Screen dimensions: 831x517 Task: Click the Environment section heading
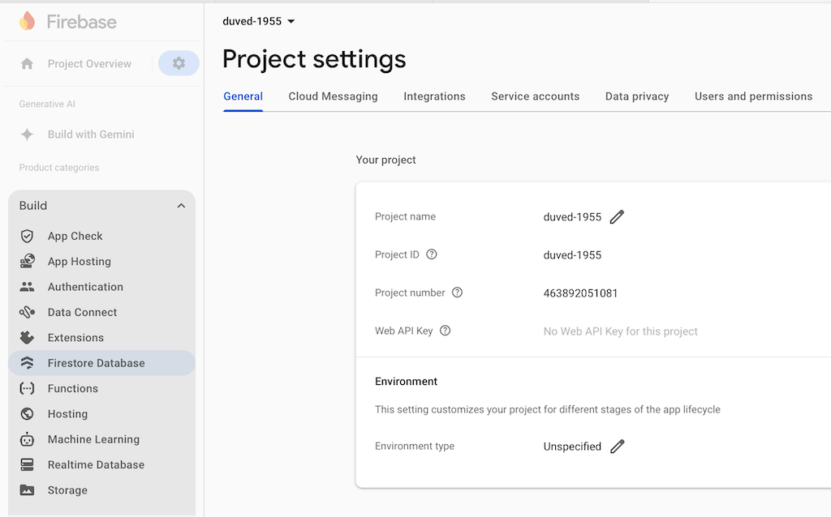pyautogui.click(x=406, y=382)
